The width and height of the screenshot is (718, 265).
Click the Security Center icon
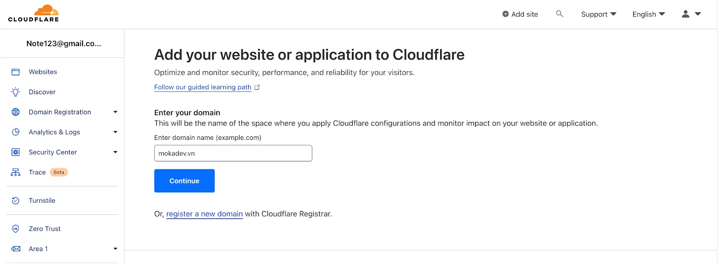pos(16,152)
